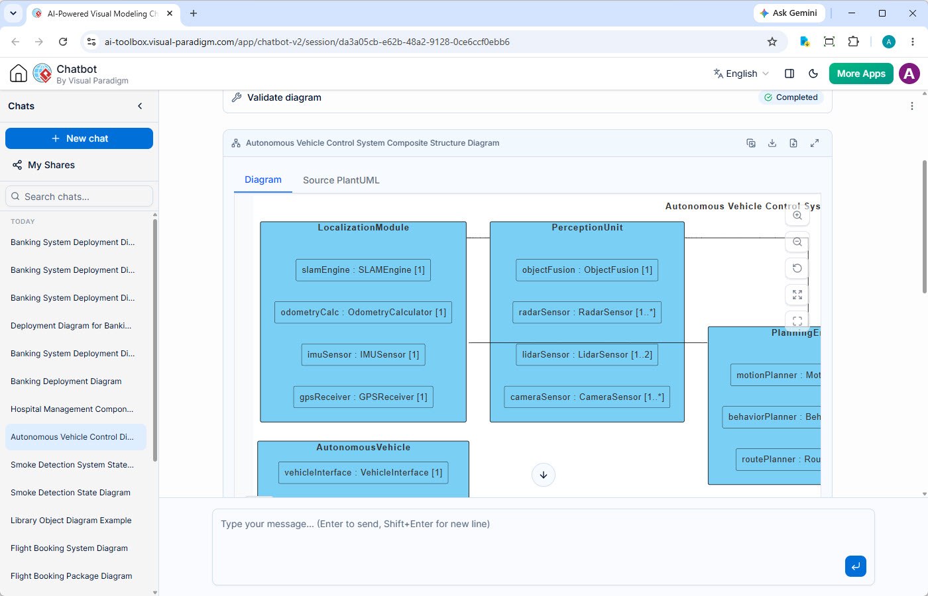
Task: Click the cameraSensor : CameraSensor part
Action: pos(587,397)
